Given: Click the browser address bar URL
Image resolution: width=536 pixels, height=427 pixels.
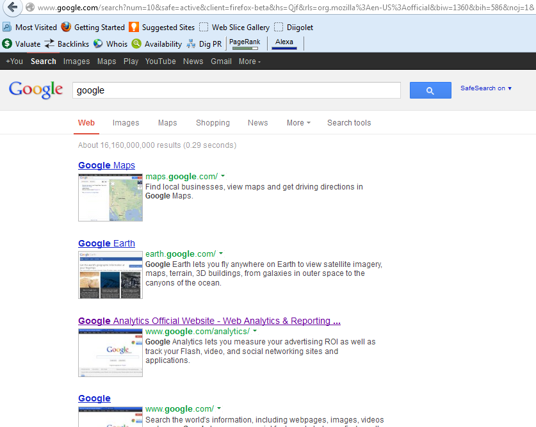Looking at the screenshot, I should pyautogui.click(x=286, y=8).
